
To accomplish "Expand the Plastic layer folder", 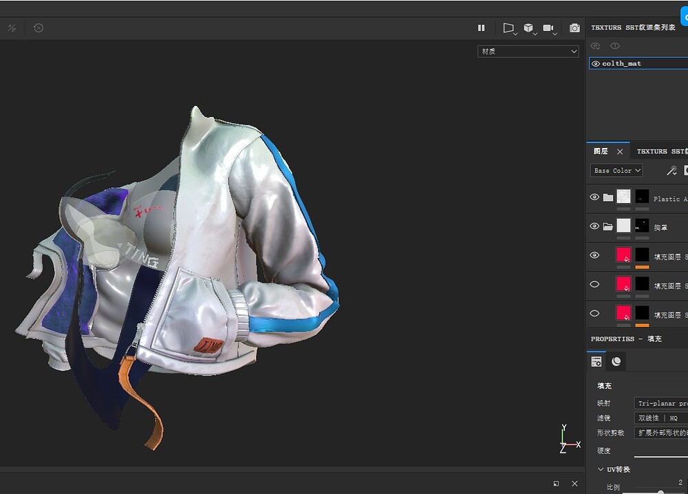I will point(608,197).
